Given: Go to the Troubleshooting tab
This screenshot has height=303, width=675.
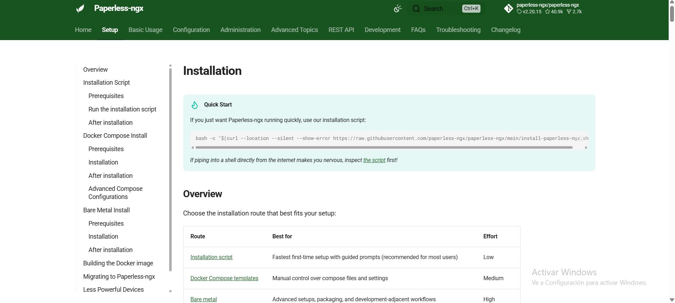Looking at the screenshot, I should coord(458,30).
